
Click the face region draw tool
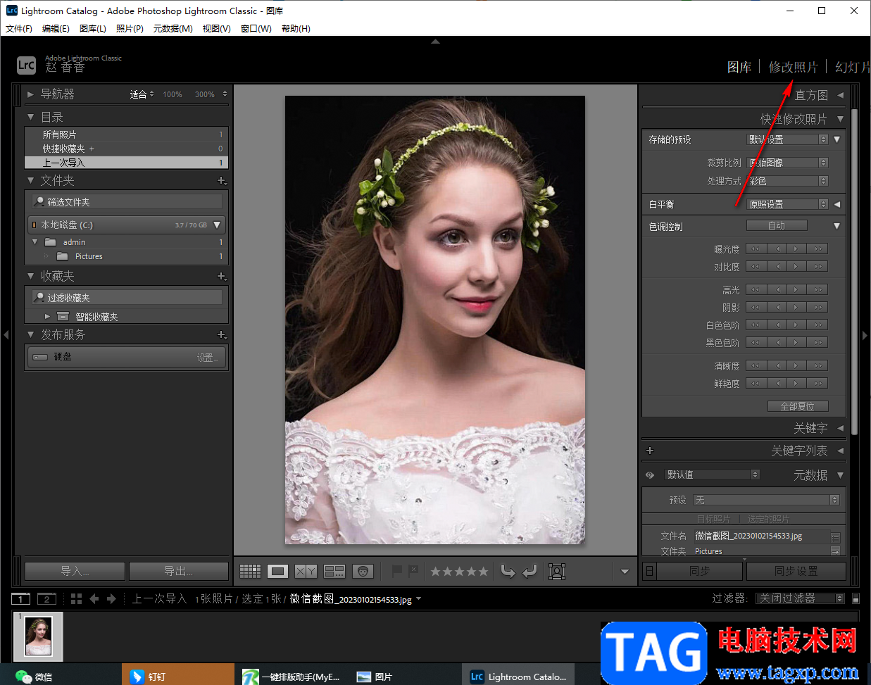click(557, 571)
